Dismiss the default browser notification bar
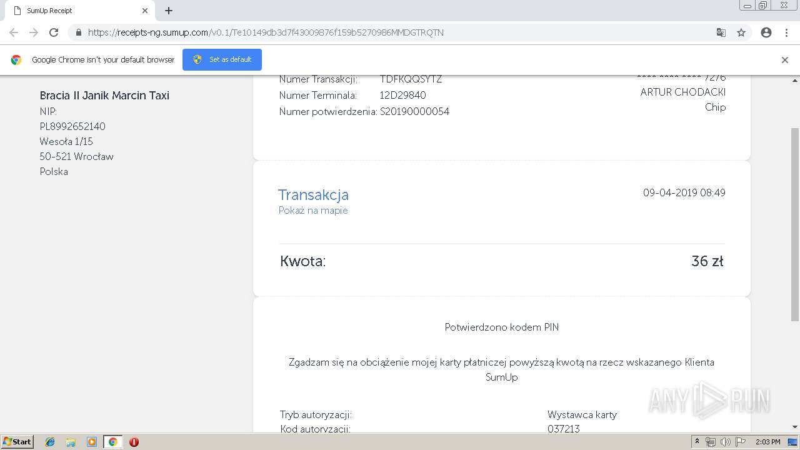The width and height of the screenshot is (800, 450). 785,60
